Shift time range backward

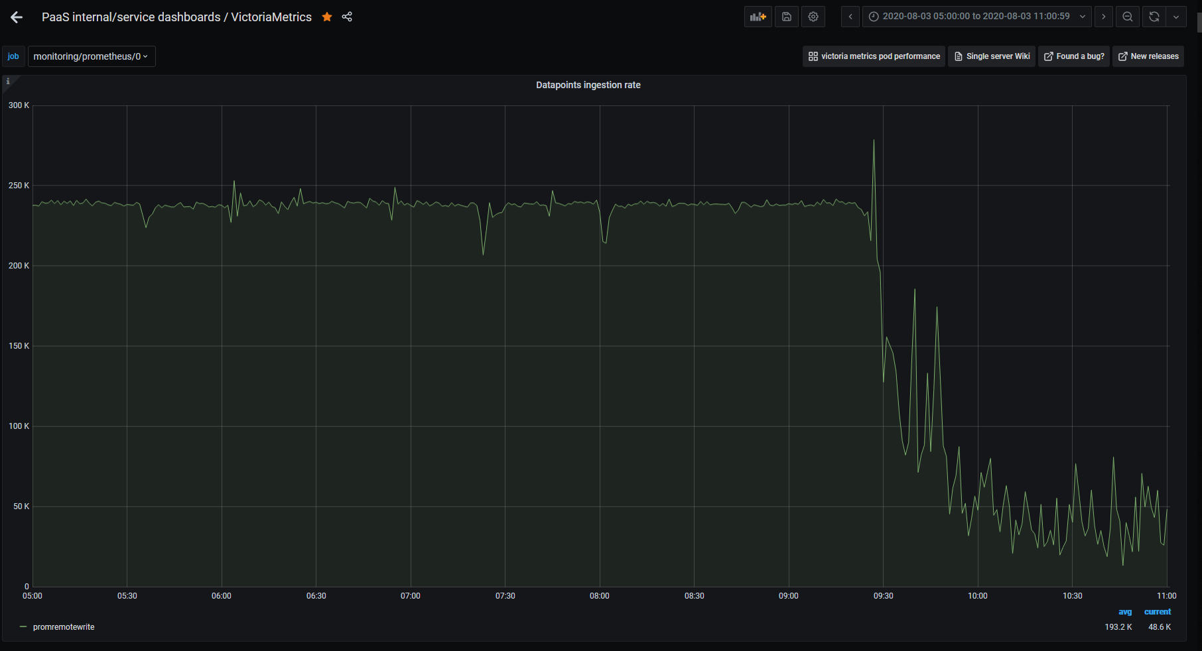click(x=850, y=17)
